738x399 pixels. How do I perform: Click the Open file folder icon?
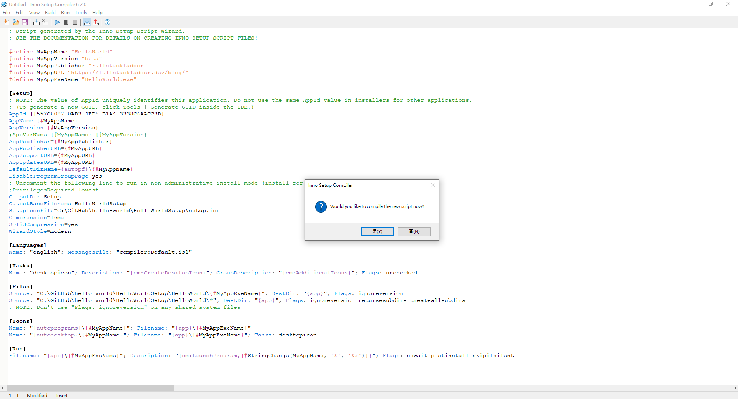[16, 22]
